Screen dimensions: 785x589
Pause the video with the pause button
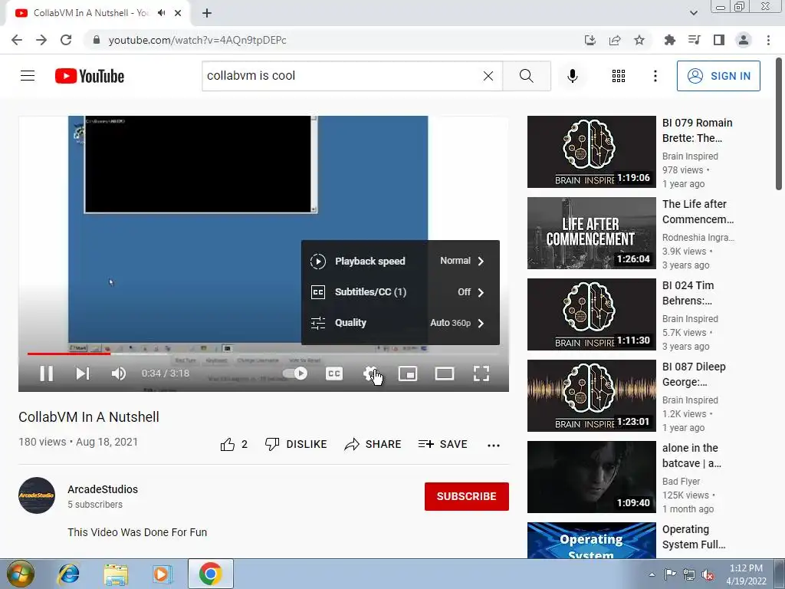(x=47, y=373)
